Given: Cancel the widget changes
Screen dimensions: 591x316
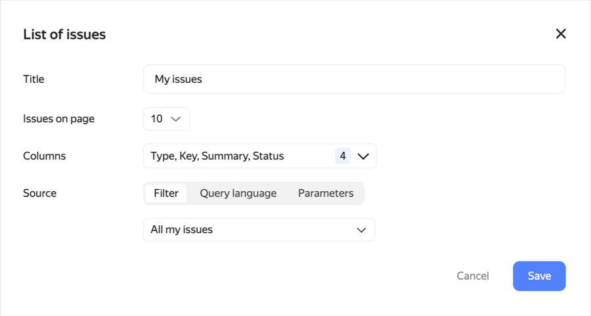Looking at the screenshot, I should [x=473, y=276].
